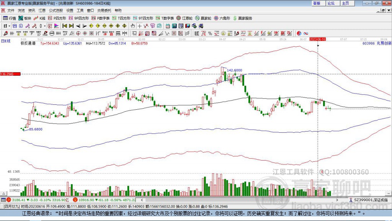Open the 公式选股 menu
Screen dimensions: 392x221
pyautogui.click(x=56, y=10)
